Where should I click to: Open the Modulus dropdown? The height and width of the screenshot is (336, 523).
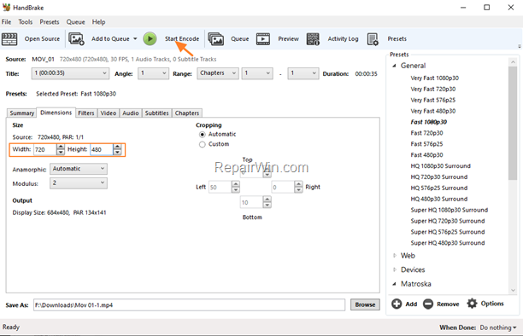point(79,183)
